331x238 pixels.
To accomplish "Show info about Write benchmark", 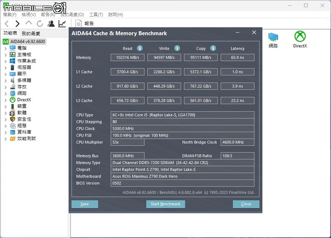I will coord(177,48).
